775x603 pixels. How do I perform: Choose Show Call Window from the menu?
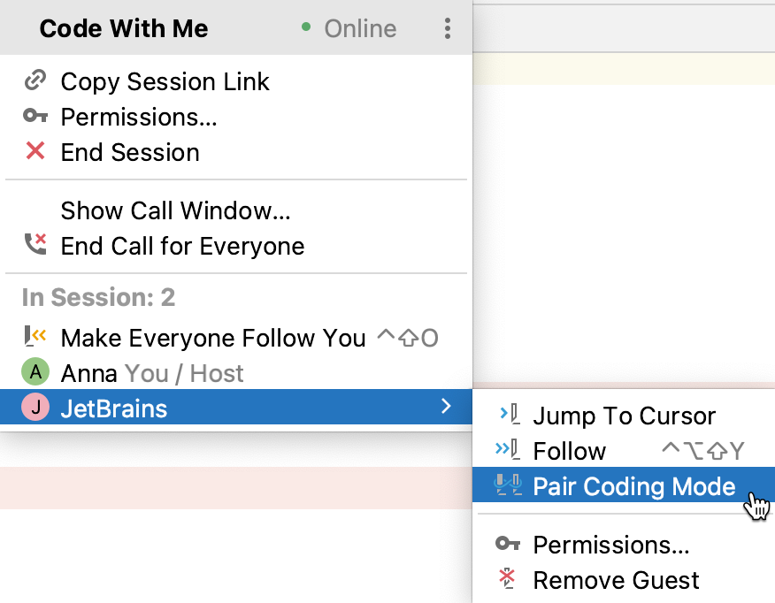click(174, 210)
